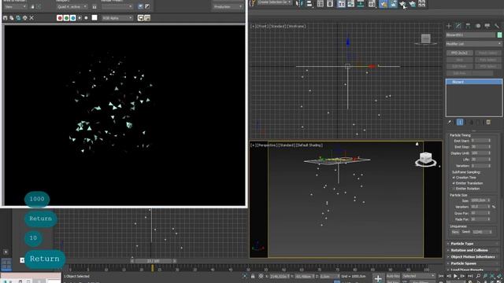Toggle Creation Time checkbox
This screenshot has height=283, width=504.
454,178
